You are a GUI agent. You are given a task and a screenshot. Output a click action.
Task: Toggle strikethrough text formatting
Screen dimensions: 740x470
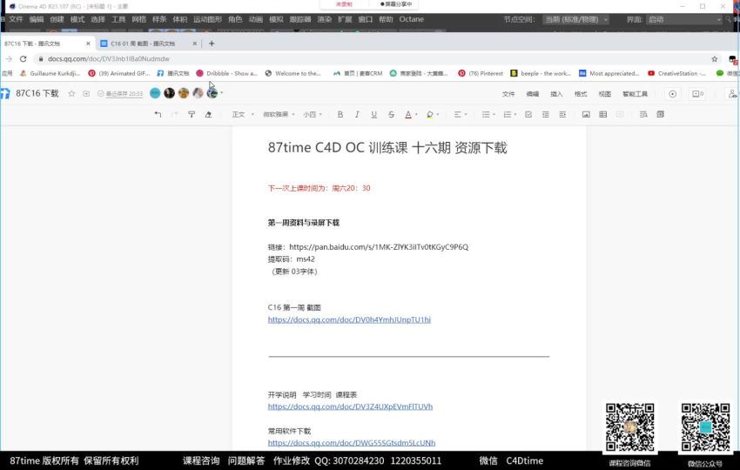coord(391,114)
